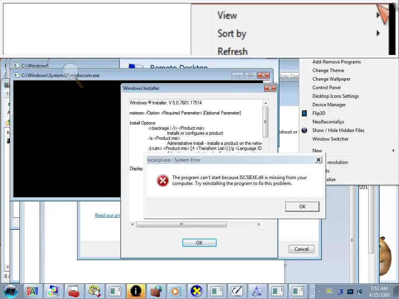
Task: Click OK in the Windows Installer dialog
Action: point(199,243)
